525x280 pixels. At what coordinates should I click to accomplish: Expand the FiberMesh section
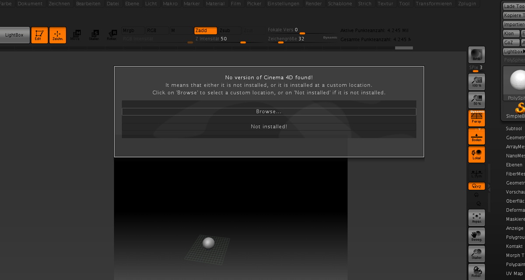(515, 174)
